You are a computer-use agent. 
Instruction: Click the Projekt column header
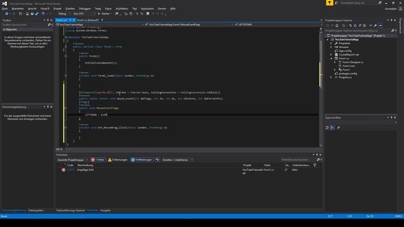[x=247, y=165]
